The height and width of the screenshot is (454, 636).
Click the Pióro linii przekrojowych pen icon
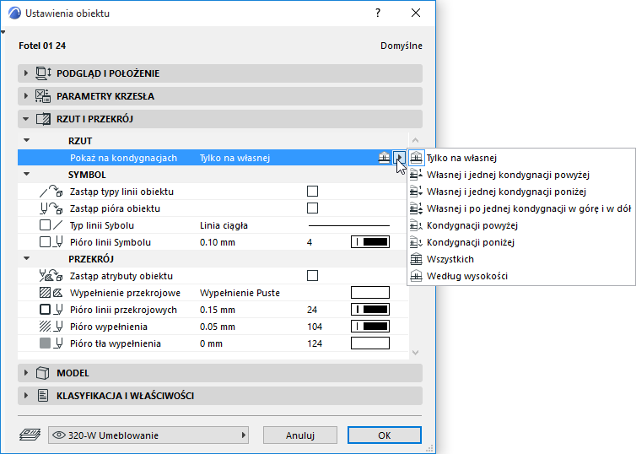(x=59, y=310)
